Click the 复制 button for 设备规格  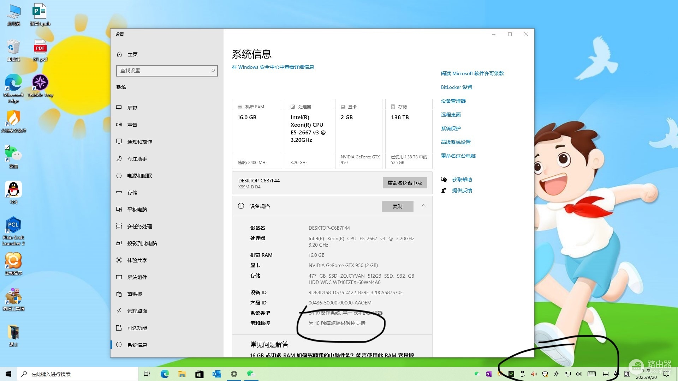point(397,206)
